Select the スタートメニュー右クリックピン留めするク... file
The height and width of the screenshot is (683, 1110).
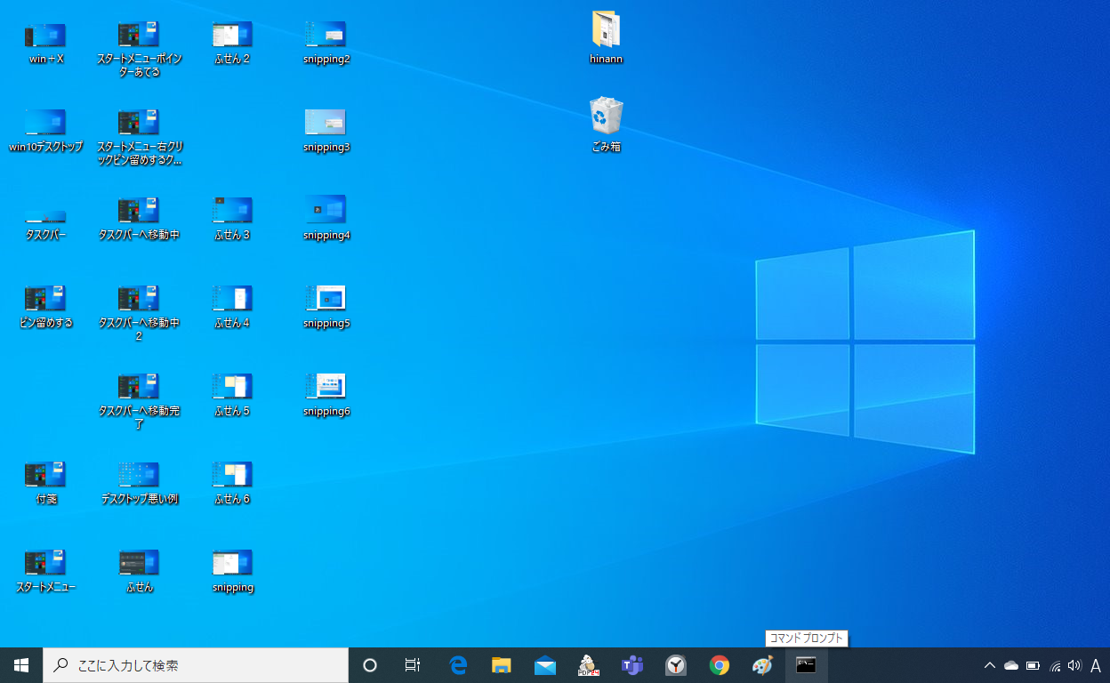pyautogui.click(x=140, y=137)
